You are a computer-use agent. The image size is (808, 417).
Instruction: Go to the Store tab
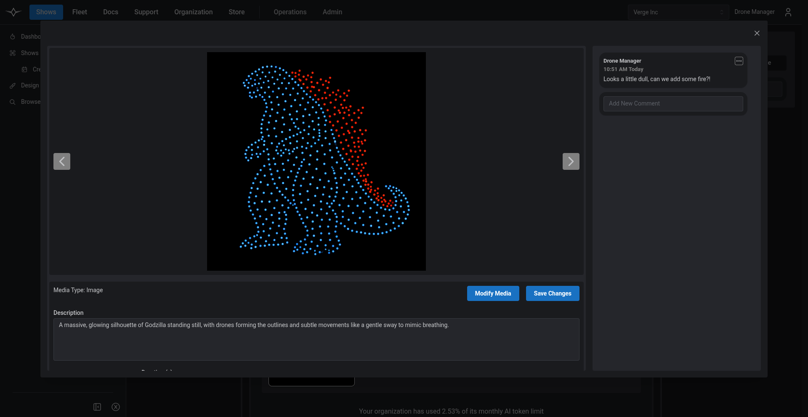[237, 12]
